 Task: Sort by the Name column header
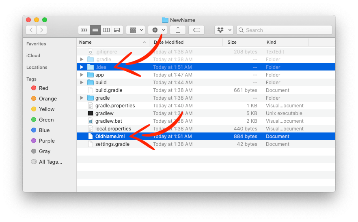[113, 42]
